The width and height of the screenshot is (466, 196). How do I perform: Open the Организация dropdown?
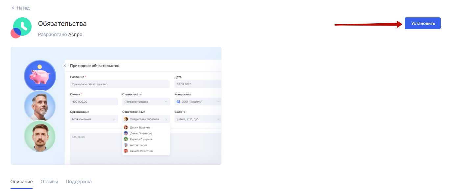(x=94, y=119)
